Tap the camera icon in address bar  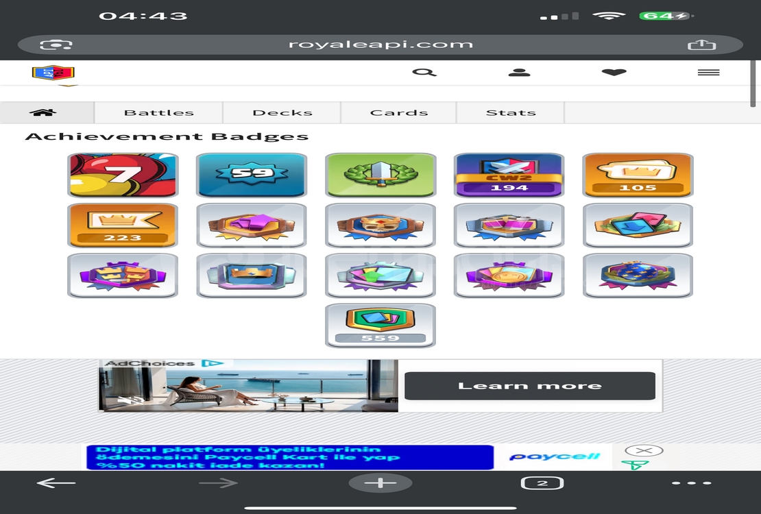pyautogui.click(x=56, y=45)
